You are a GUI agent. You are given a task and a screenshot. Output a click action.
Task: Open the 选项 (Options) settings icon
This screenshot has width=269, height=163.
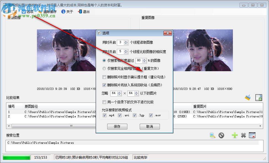24,12
